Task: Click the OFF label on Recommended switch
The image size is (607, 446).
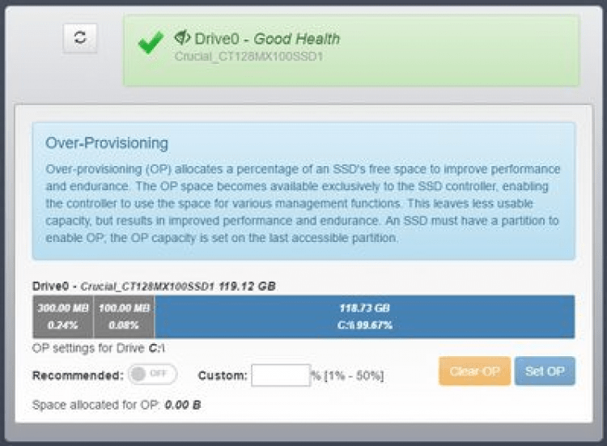Action: 159,375
